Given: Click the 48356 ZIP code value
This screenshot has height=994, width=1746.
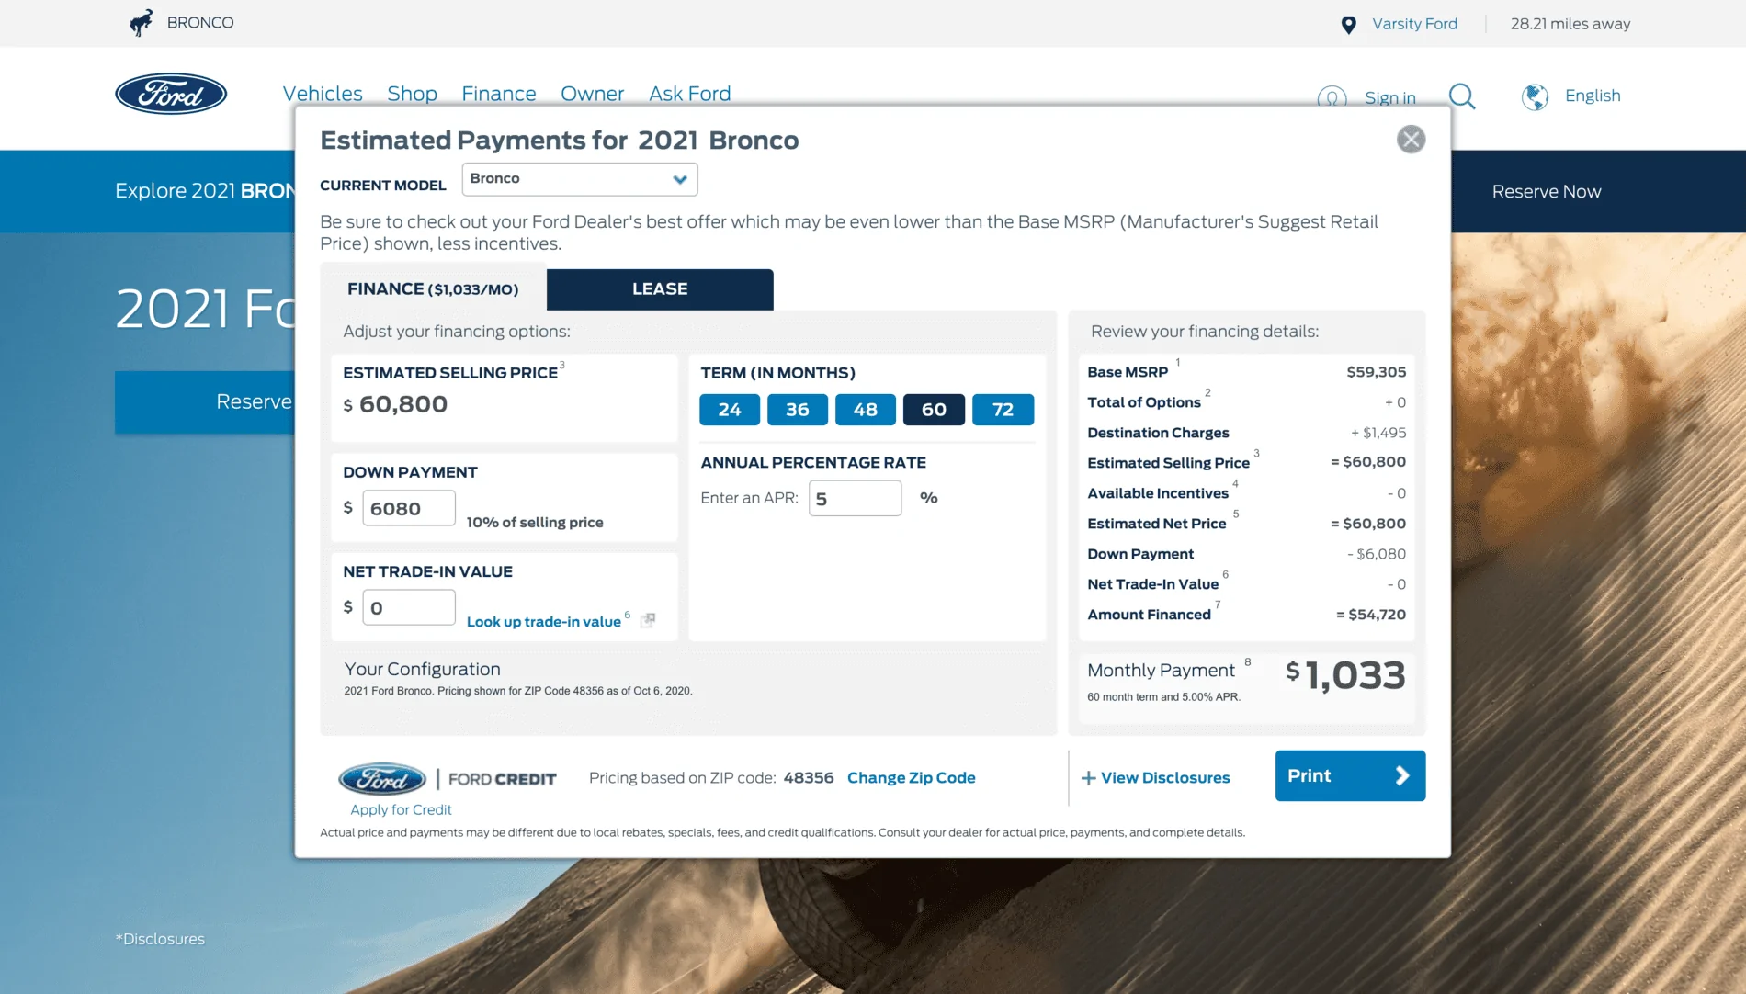Looking at the screenshot, I should [x=809, y=778].
